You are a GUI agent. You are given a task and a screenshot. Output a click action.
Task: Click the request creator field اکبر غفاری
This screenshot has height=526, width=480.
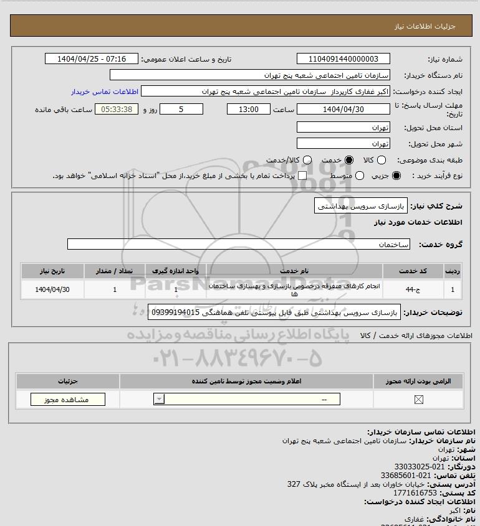(x=266, y=92)
